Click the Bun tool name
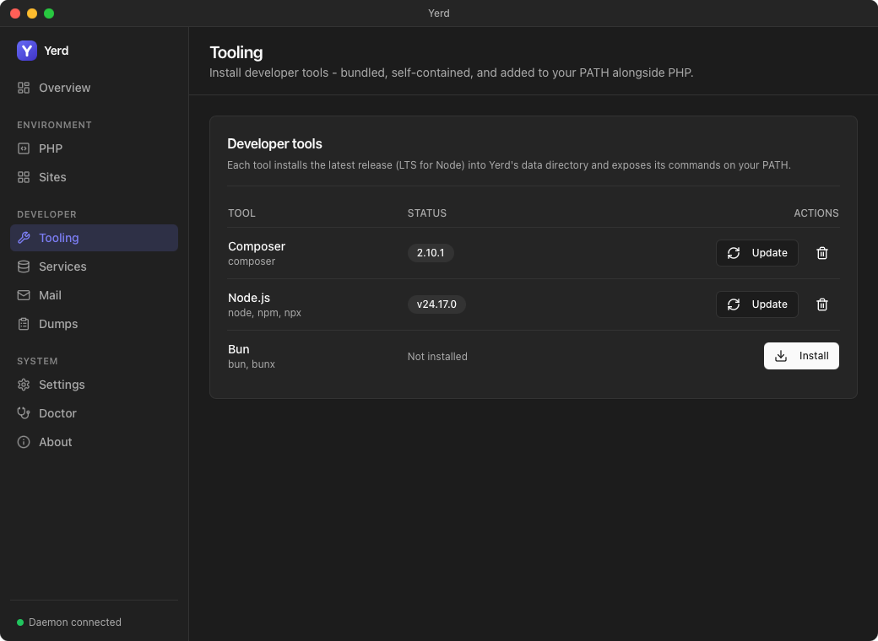Image resolution: width=878 pixels, height=641 pixels. pos(239,349)
